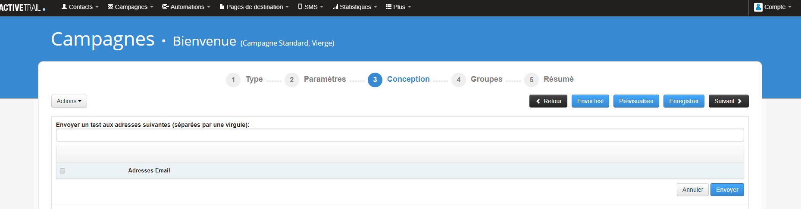Jump to step 5 Résumé
The width and height of the screenshot is (801, 209).
point(558,79)
